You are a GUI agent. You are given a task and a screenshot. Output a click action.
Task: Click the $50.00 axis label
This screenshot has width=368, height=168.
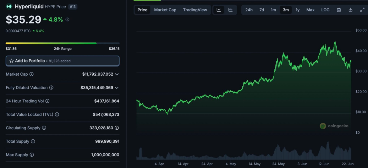coord(361,30)
